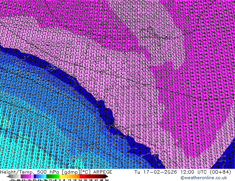
Task: Click the 'Height/Temp.' chart title text
Action: click(x=17, y=172)
